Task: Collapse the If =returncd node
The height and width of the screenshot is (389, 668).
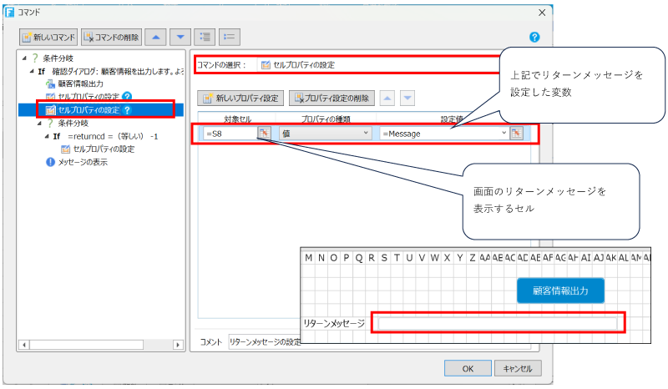Action: pyautogui.click(x=48, y=136)
